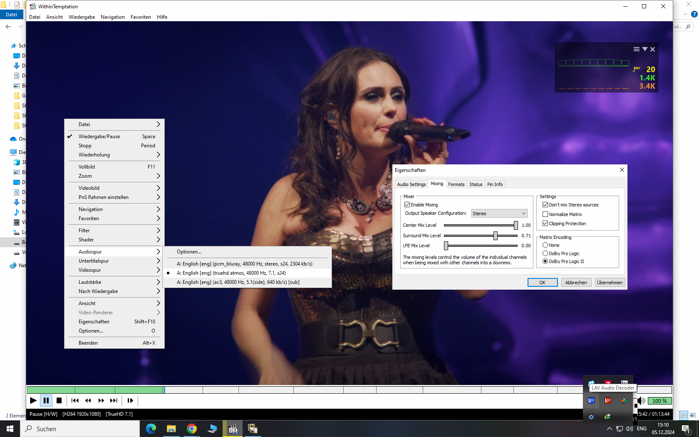Click the frame-step button
Image resolution: width=699 pixels, height=437 pixels.
click(130, 400)
